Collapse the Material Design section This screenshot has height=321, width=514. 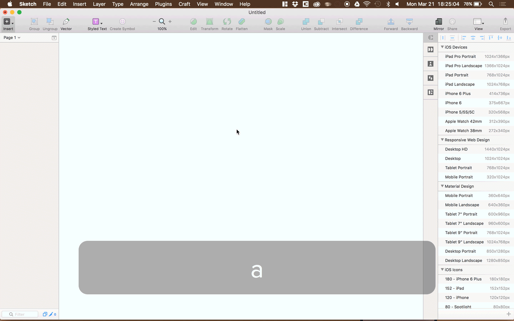(x=442, y=186)
